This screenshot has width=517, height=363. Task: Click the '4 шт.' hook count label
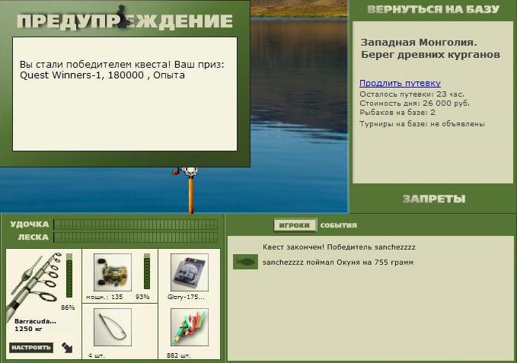[96, 355]
